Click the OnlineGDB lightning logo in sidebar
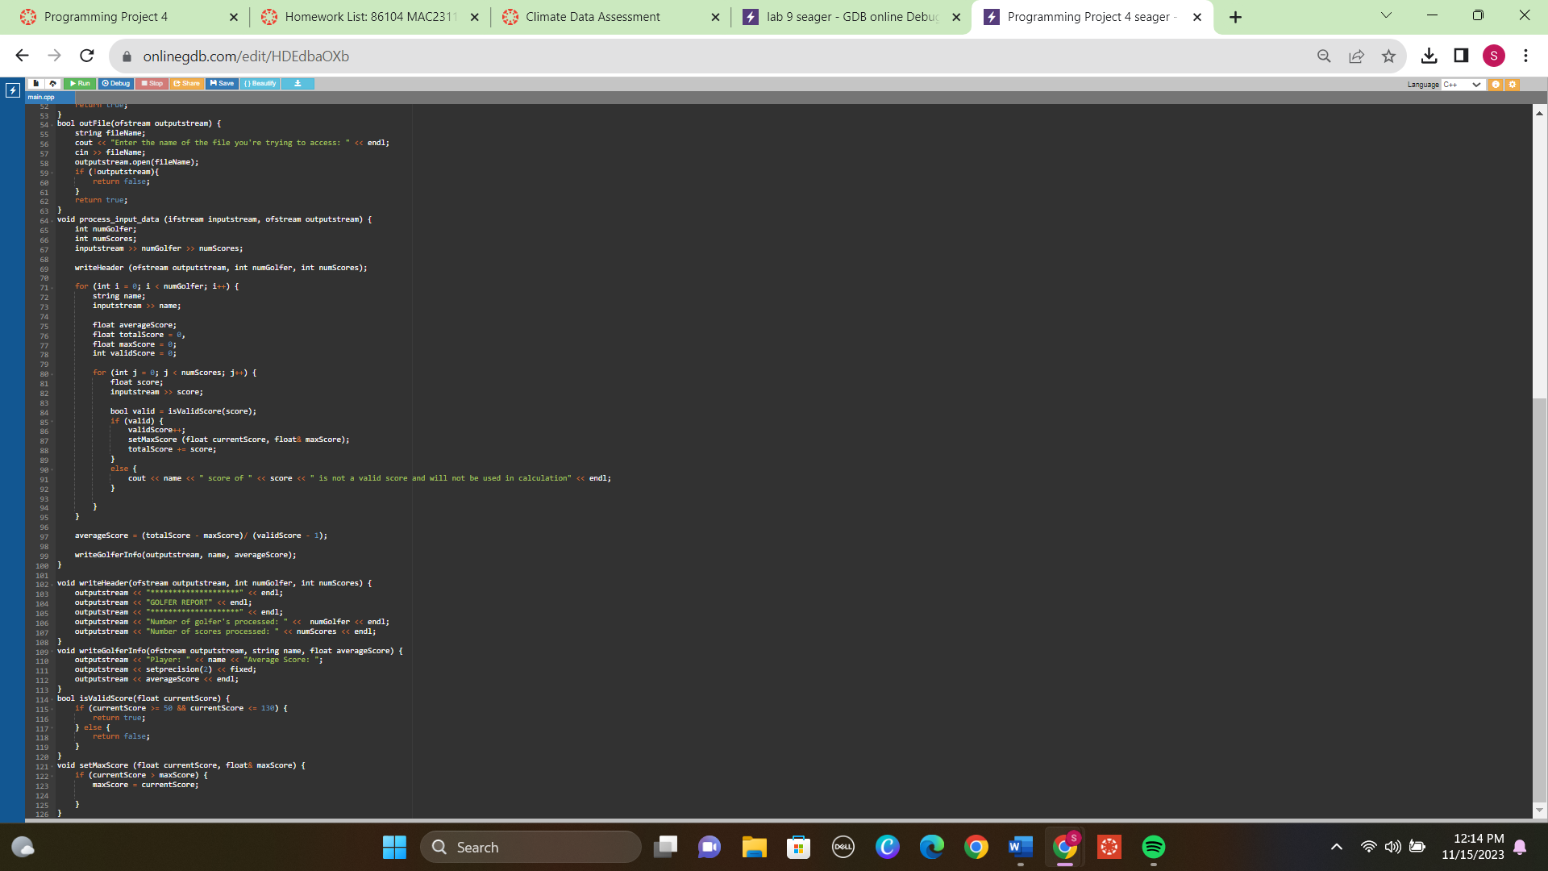1548x871 pixels. tap(12, 90)
